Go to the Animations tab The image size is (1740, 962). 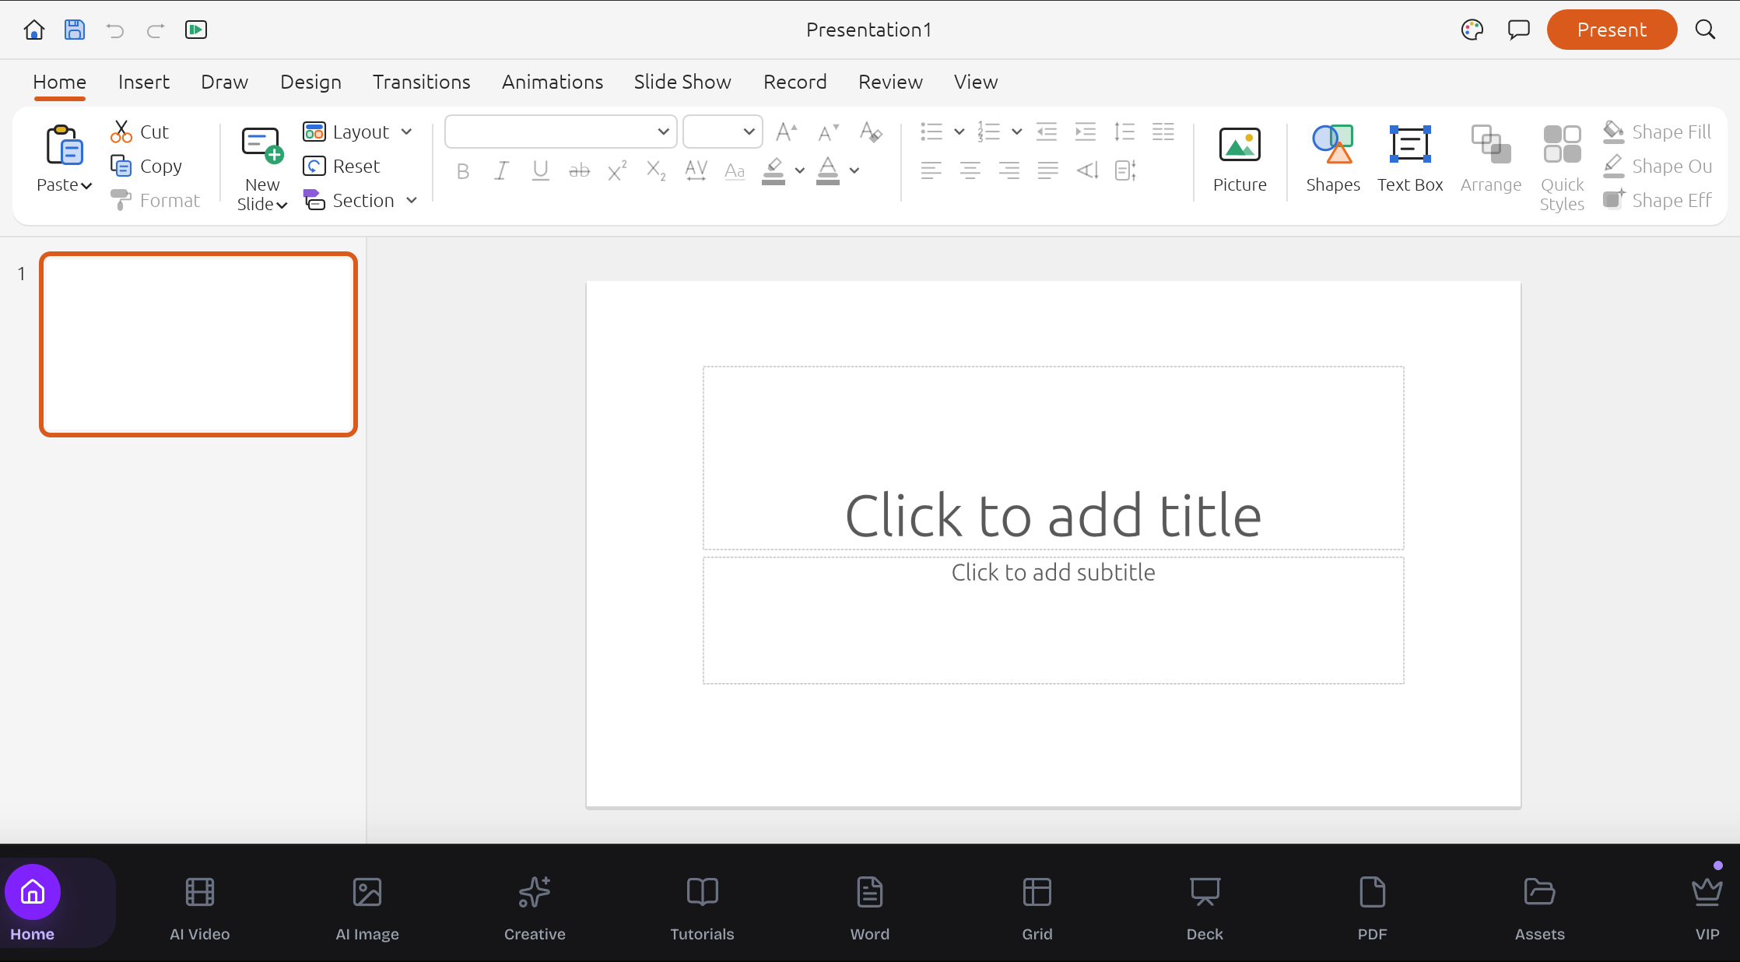click(x=553, y=82)
